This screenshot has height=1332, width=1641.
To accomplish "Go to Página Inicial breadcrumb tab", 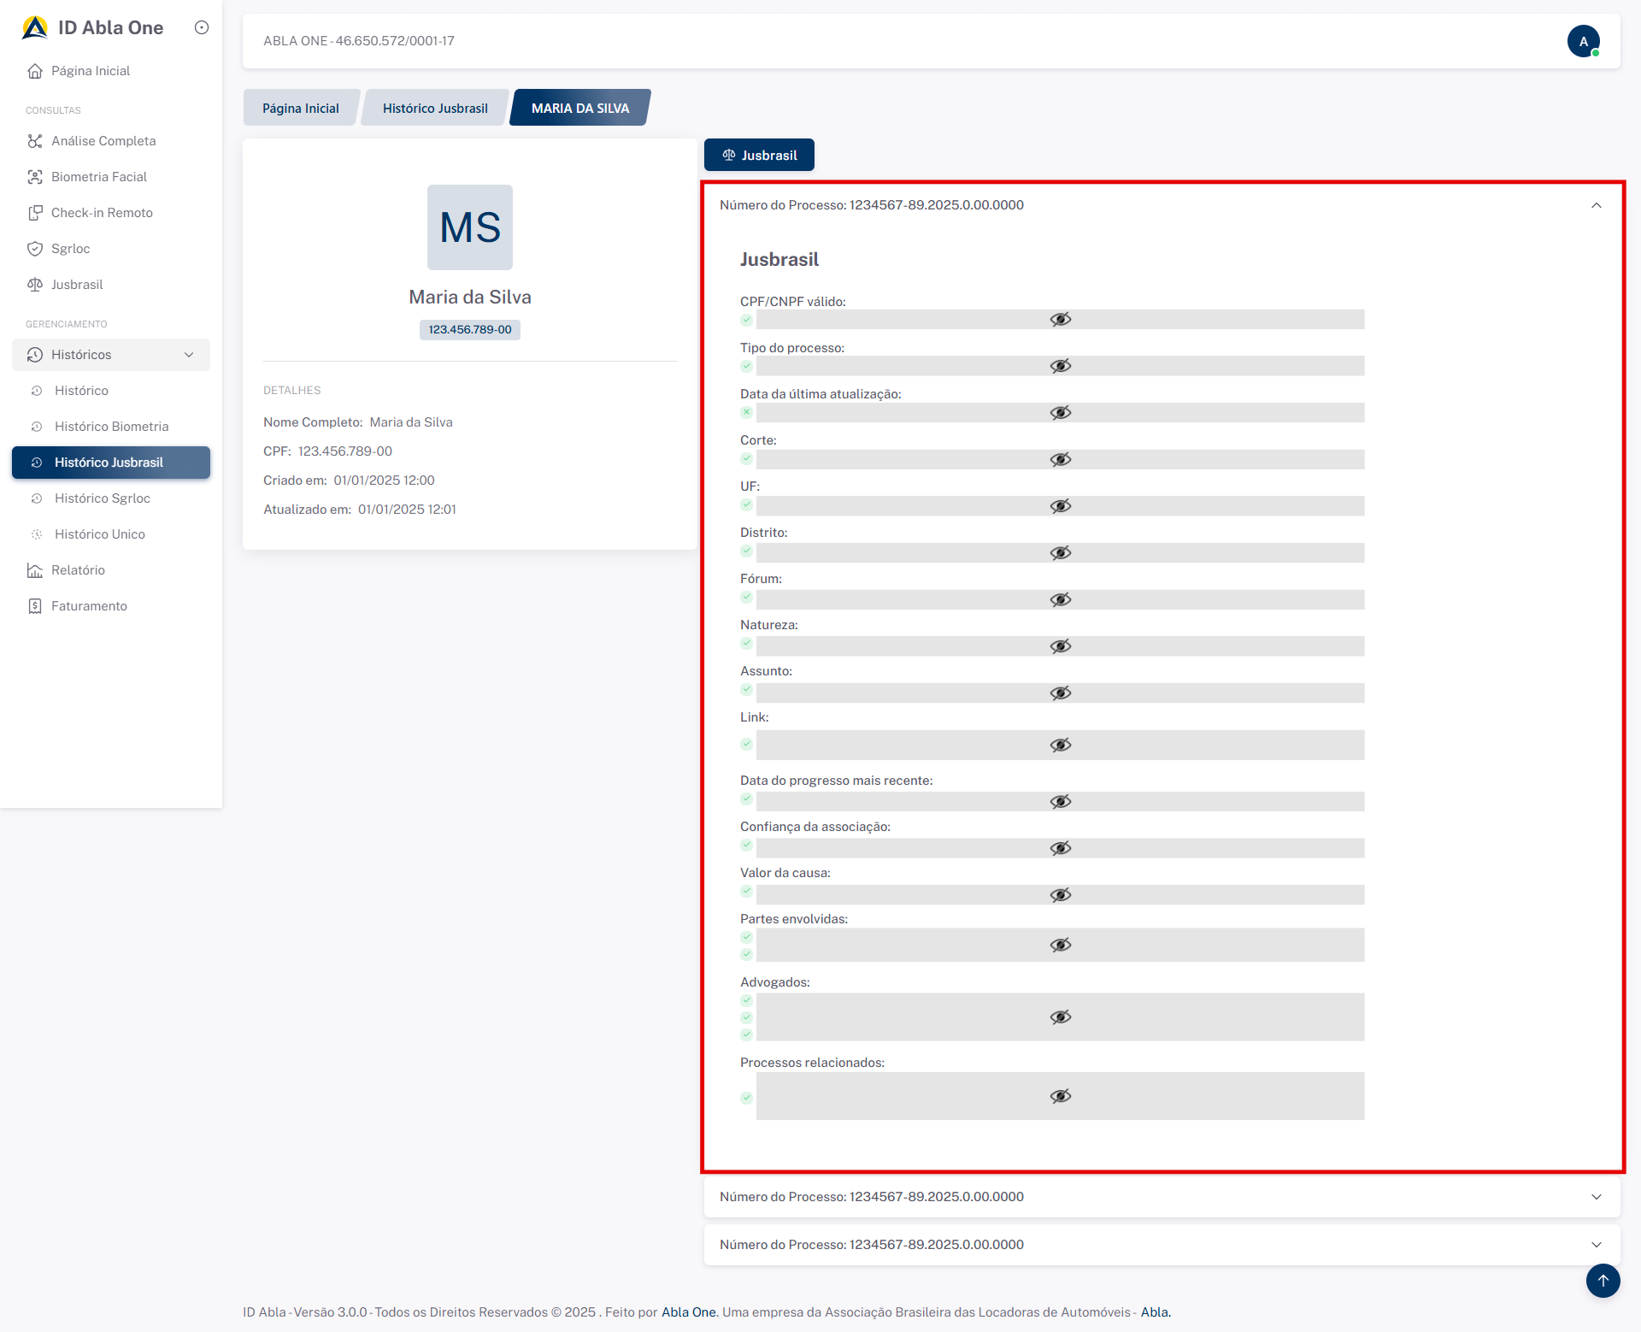I will point(300,109).
